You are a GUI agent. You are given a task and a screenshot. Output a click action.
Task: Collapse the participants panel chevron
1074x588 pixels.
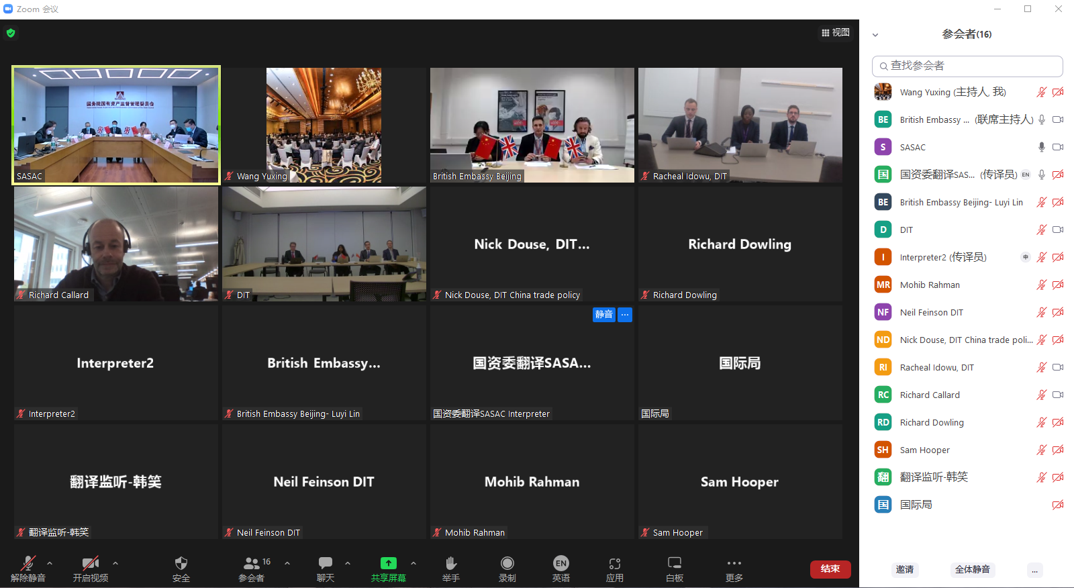(875, 35)
